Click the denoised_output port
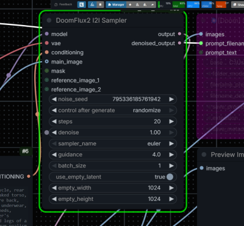Image resolution: width=244 pixels, height=226 pixels. (x=179, y=43)
